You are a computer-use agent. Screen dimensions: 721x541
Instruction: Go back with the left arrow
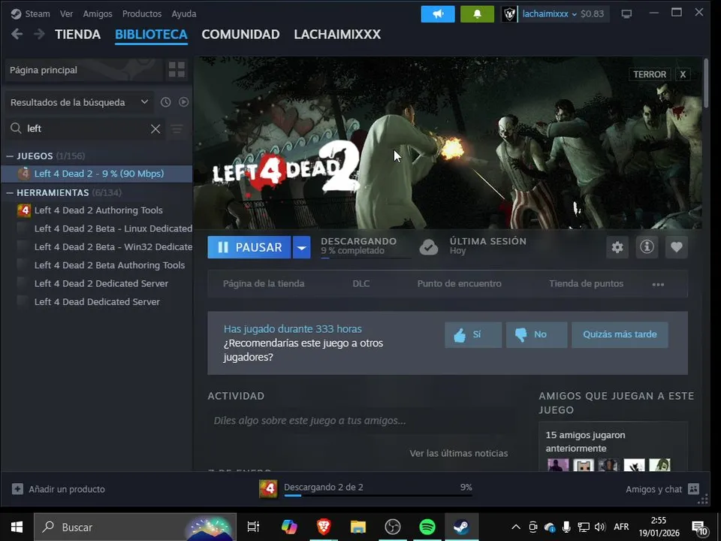[x=17, y=34]
